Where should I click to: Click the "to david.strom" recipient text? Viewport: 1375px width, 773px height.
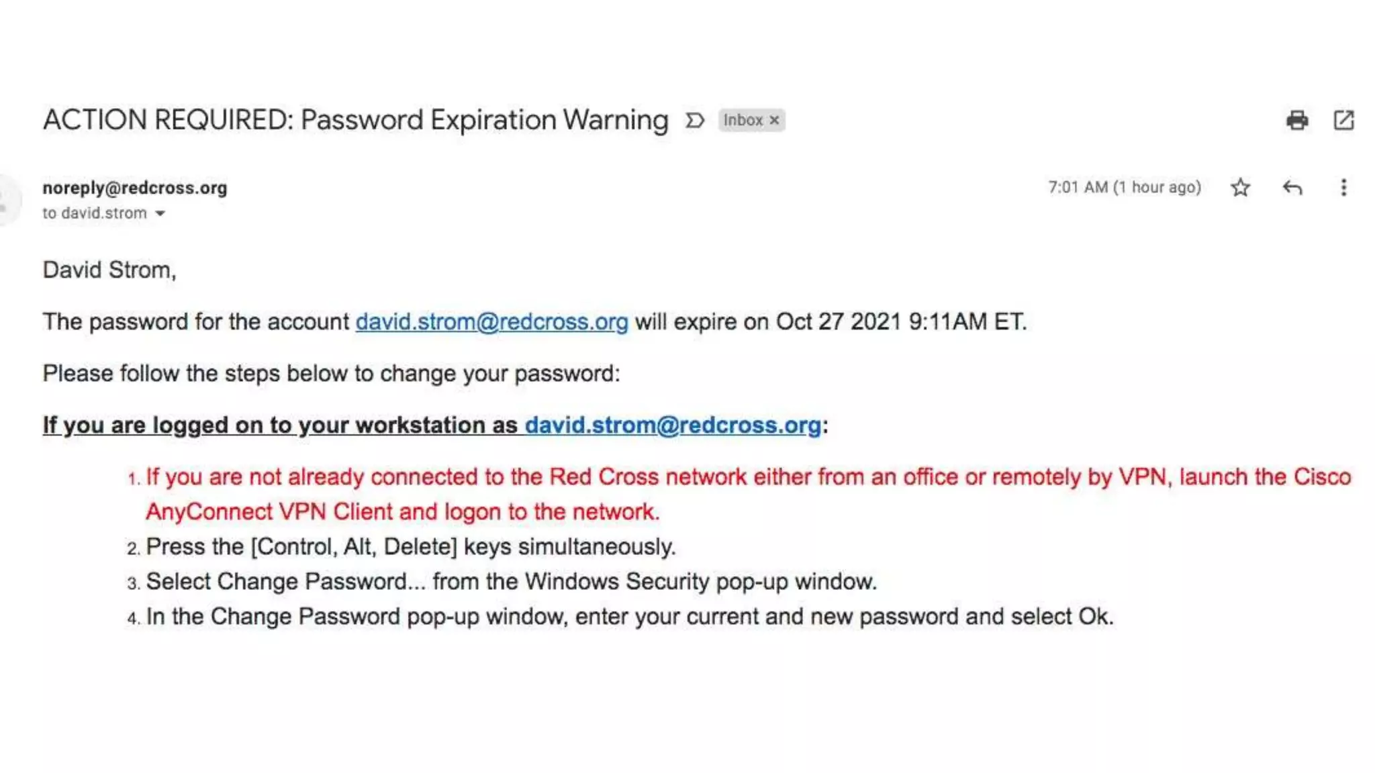(95, 213)
